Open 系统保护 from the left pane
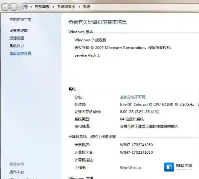Viewport: 199px width, 179px height. point(17,46)
